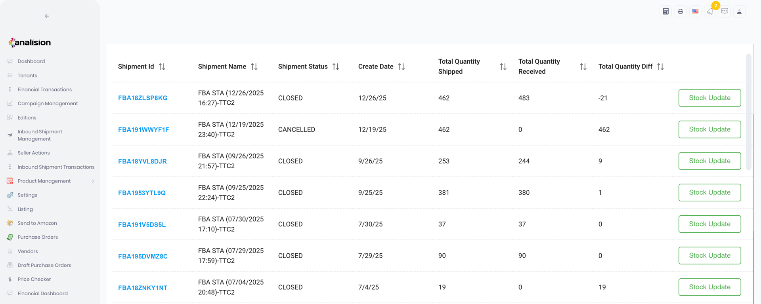
Task: Sort table by Shipment Id
Action: pos(162,66)
